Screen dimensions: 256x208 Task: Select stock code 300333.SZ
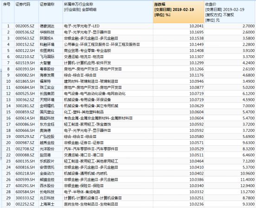pyautogui.click(x=25, y=198)
